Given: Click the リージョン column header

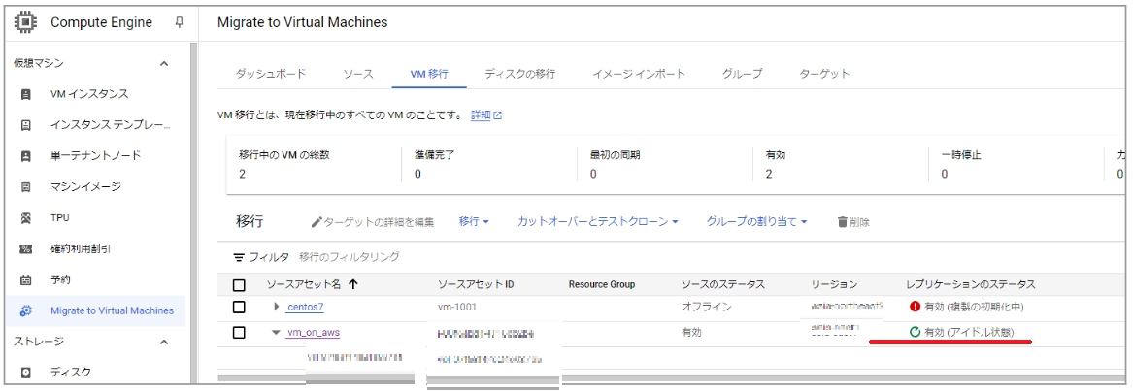Looking at the screenshot, I should pos(834,284).
